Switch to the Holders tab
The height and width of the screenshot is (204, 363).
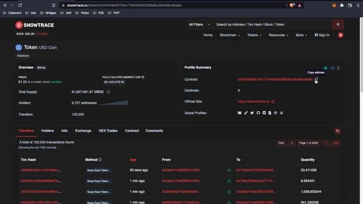pyautogui.click(x=48, y=131)
